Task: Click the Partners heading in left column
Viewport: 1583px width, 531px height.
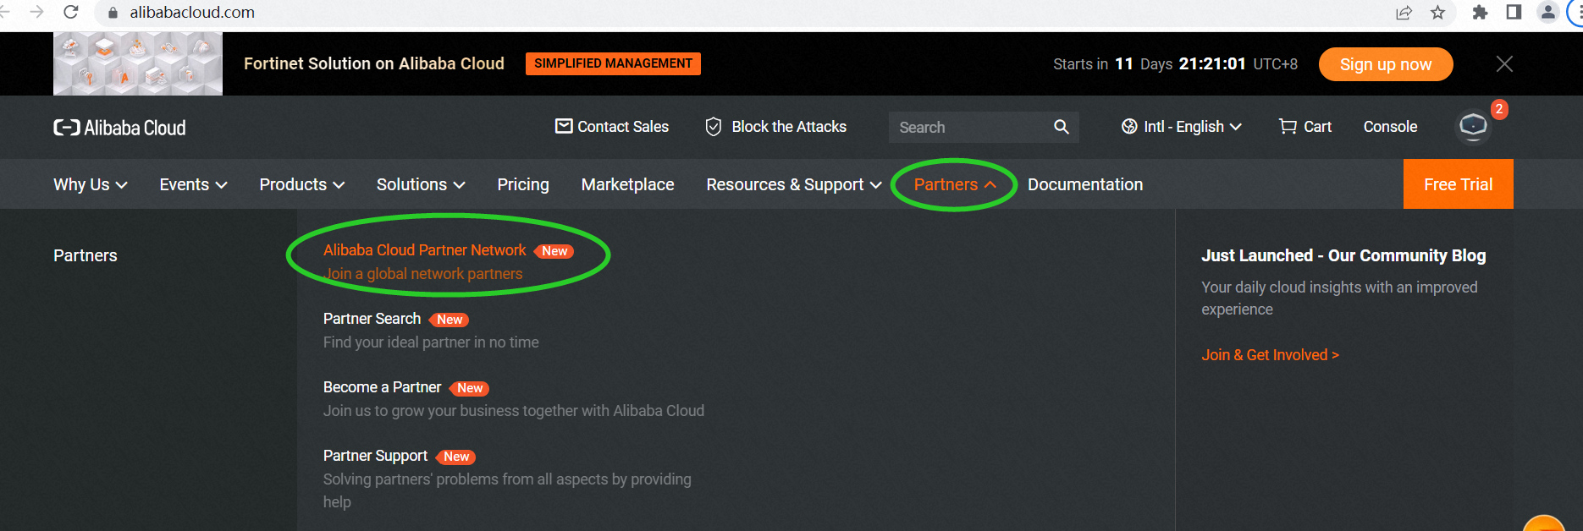Action: (85, 255)
